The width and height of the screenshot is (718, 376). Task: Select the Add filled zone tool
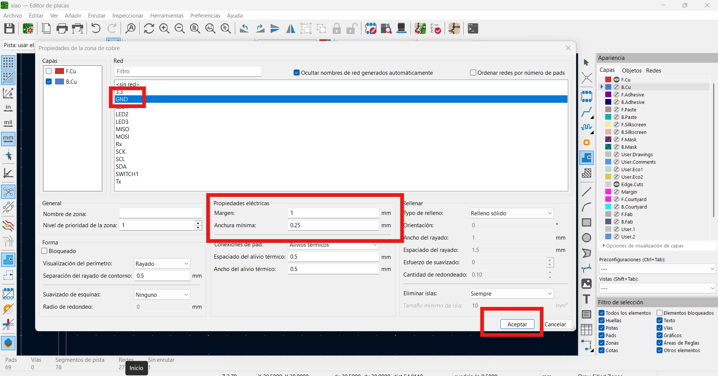click(x=587, y=158)
